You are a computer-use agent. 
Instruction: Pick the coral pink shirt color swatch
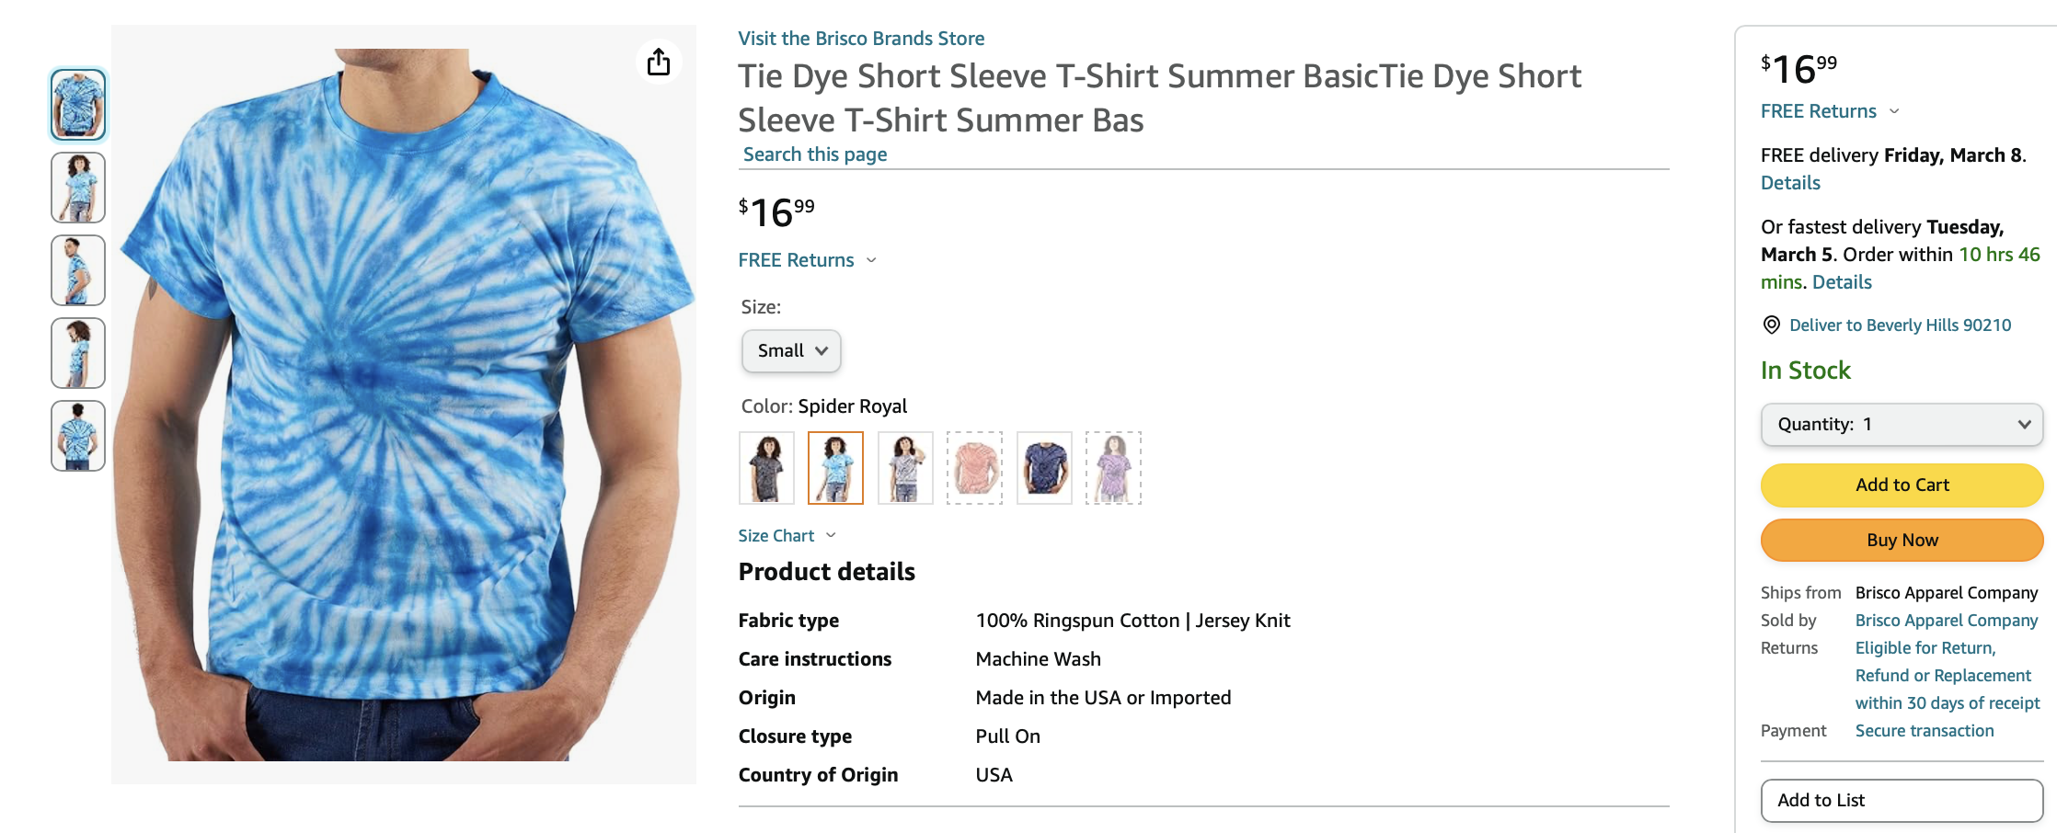pyautogui.click(x=974, y=468)
